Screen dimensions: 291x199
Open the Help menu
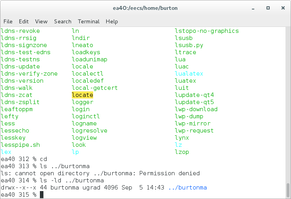coord(112,22)
